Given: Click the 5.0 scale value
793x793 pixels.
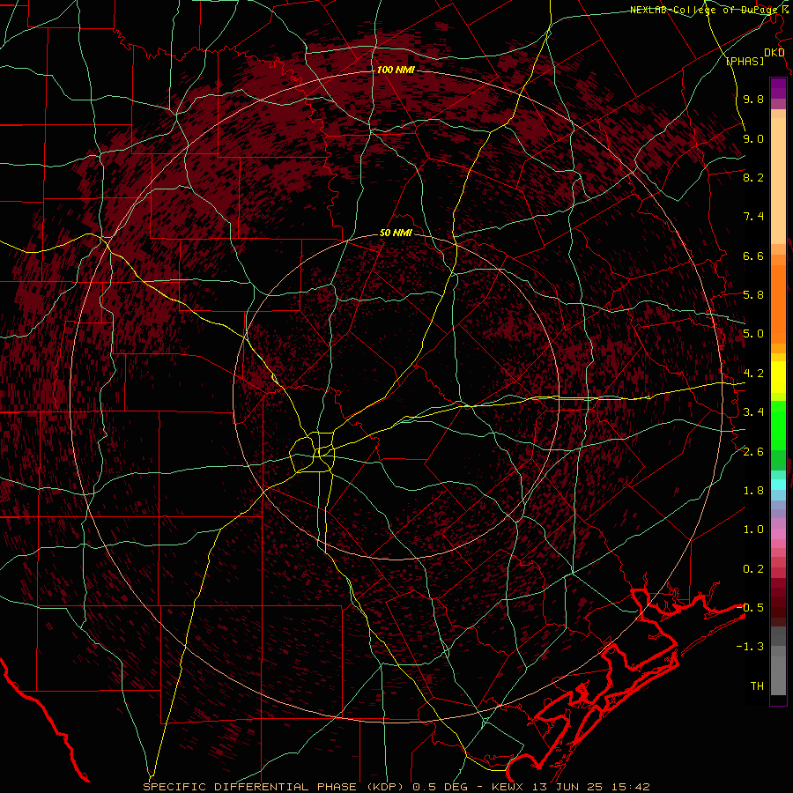Looking at the screenshot, I should coord(753,334).
